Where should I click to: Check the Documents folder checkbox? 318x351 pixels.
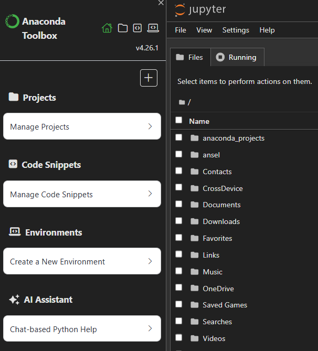pos(179,204)
